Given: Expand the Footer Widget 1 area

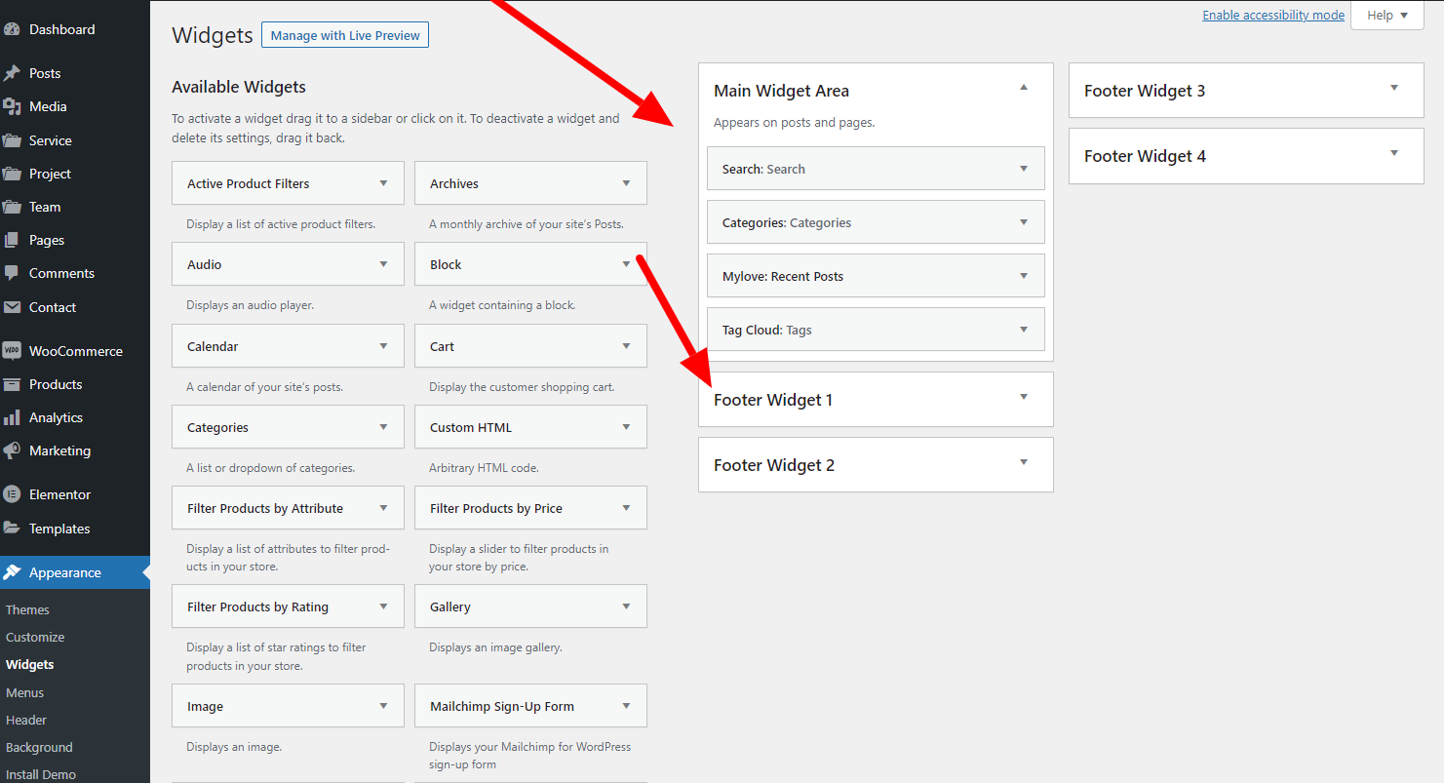Looking at the screenshot, I should tap(1023, 398).
